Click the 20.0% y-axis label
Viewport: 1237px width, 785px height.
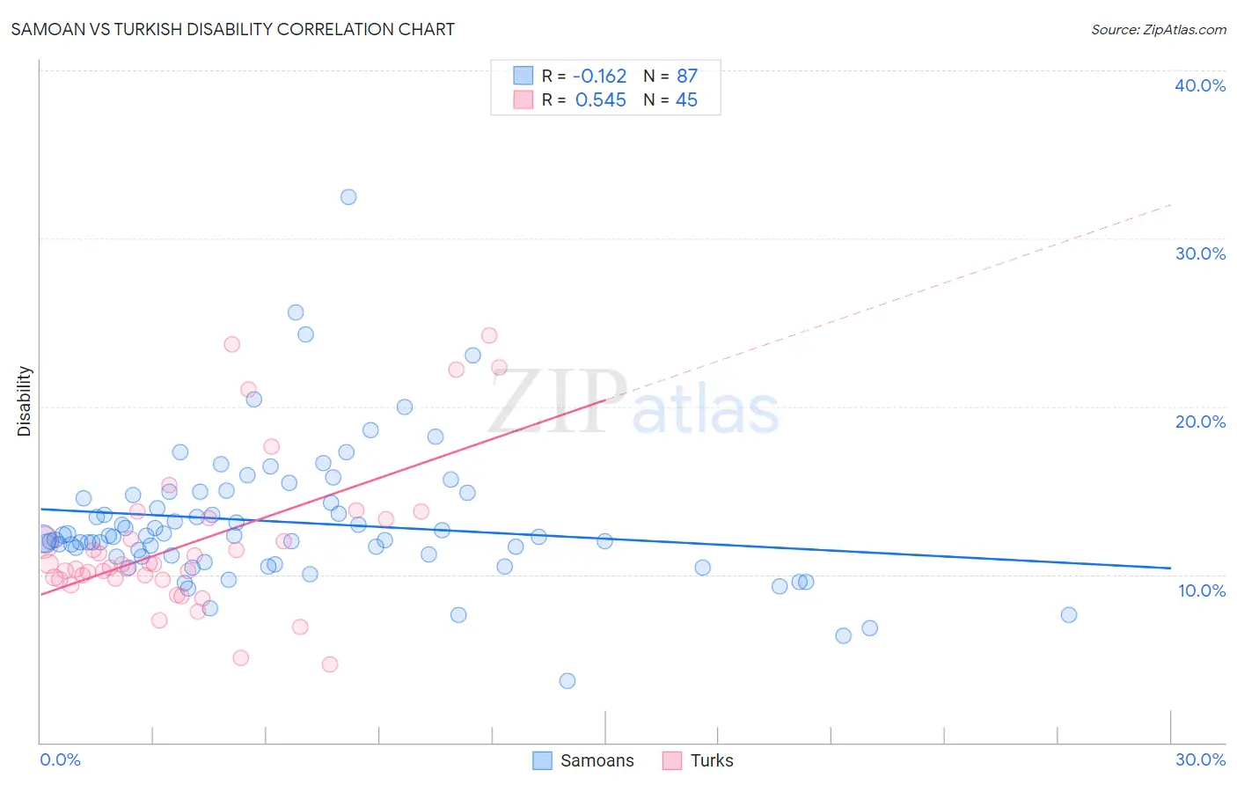click(1200, 422)
